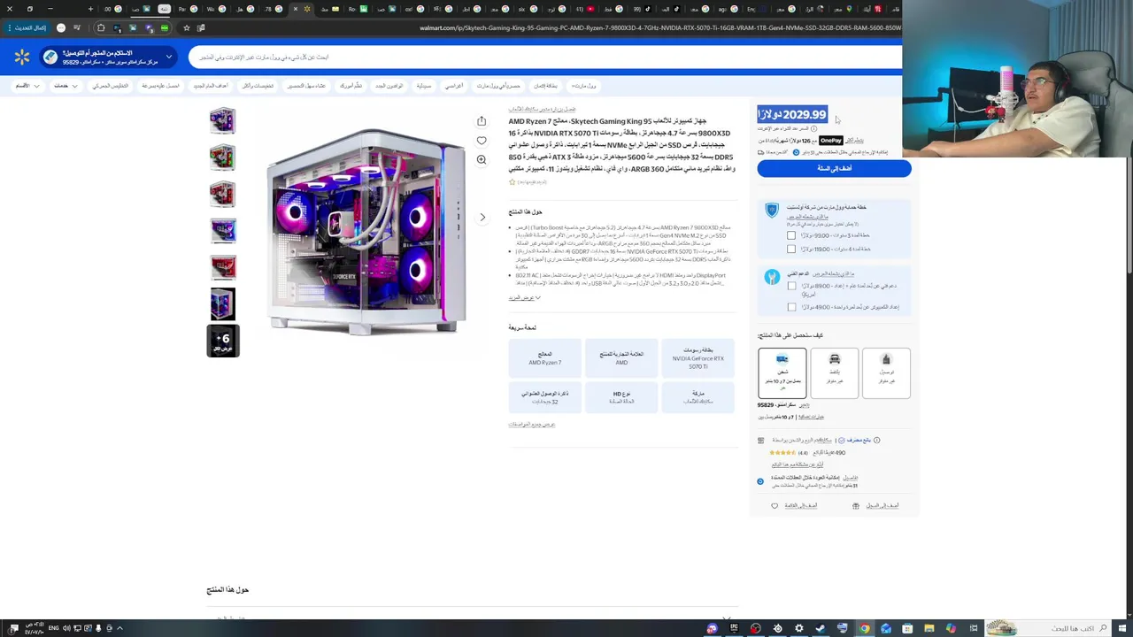
Task: Open view all specifications link
Action: tap(531, 424)
